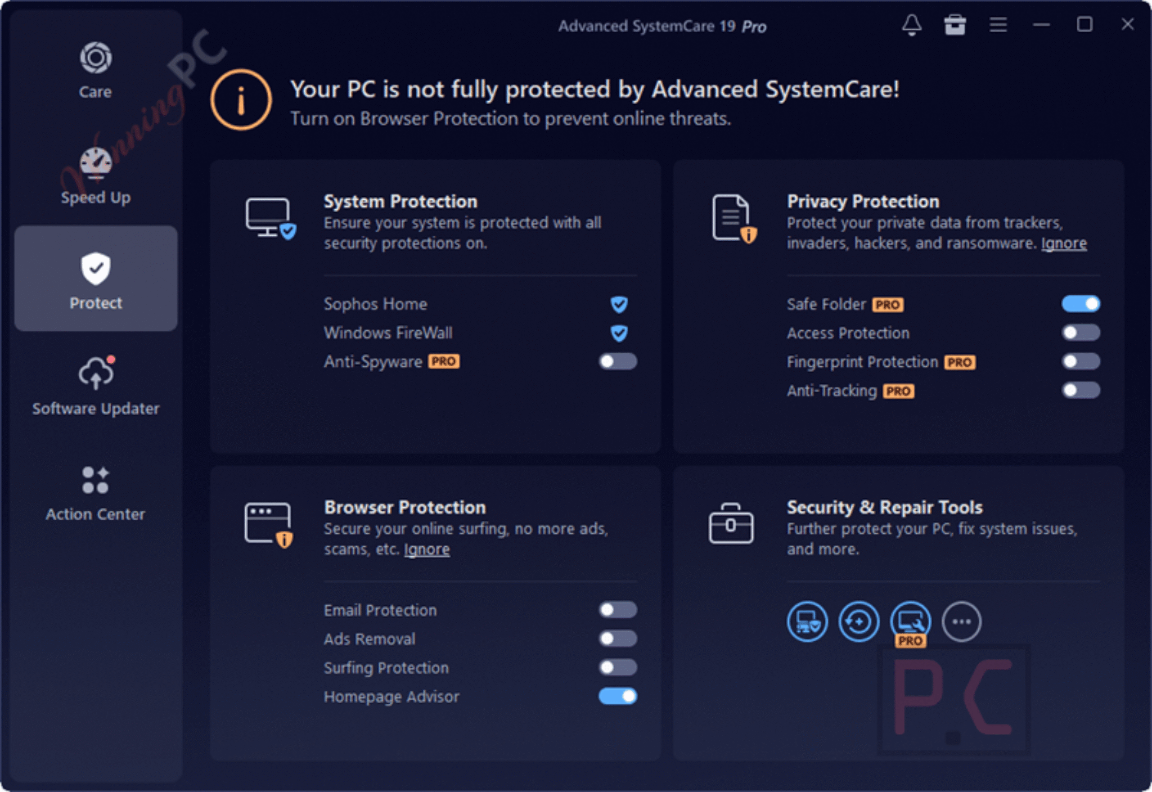This screenshot has height=792, width=1152.
Task: Show more security tools ellipsis
Action: tap(962, 622)
